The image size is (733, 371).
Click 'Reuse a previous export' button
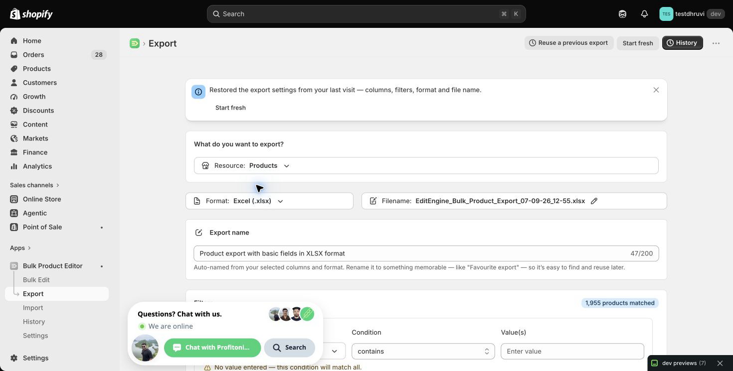point(568,43)
